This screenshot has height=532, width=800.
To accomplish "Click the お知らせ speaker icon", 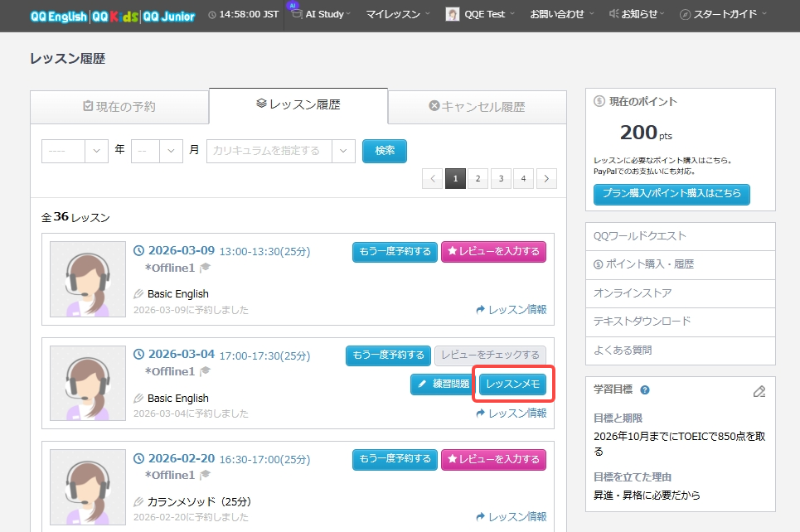I will click(x=614, y=14).
